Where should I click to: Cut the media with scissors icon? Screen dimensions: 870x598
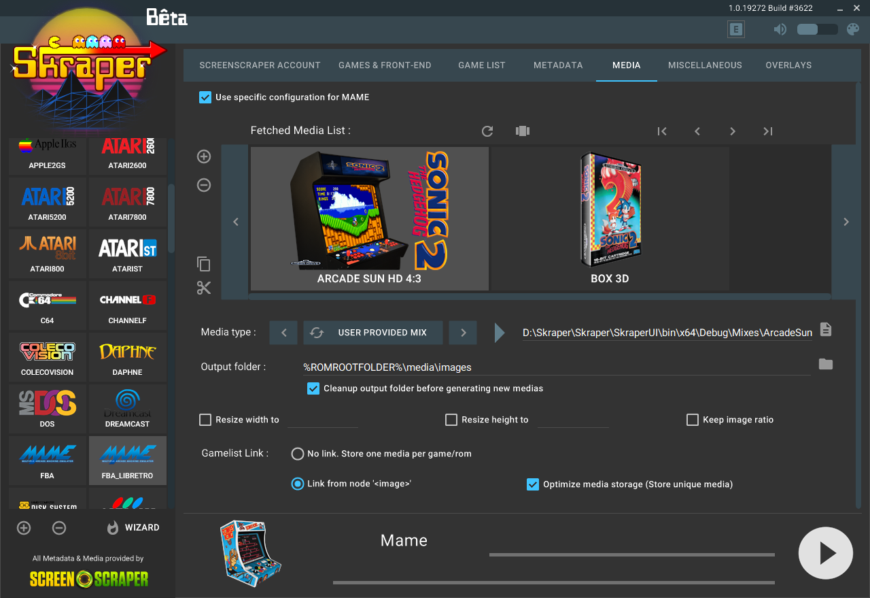204,288
